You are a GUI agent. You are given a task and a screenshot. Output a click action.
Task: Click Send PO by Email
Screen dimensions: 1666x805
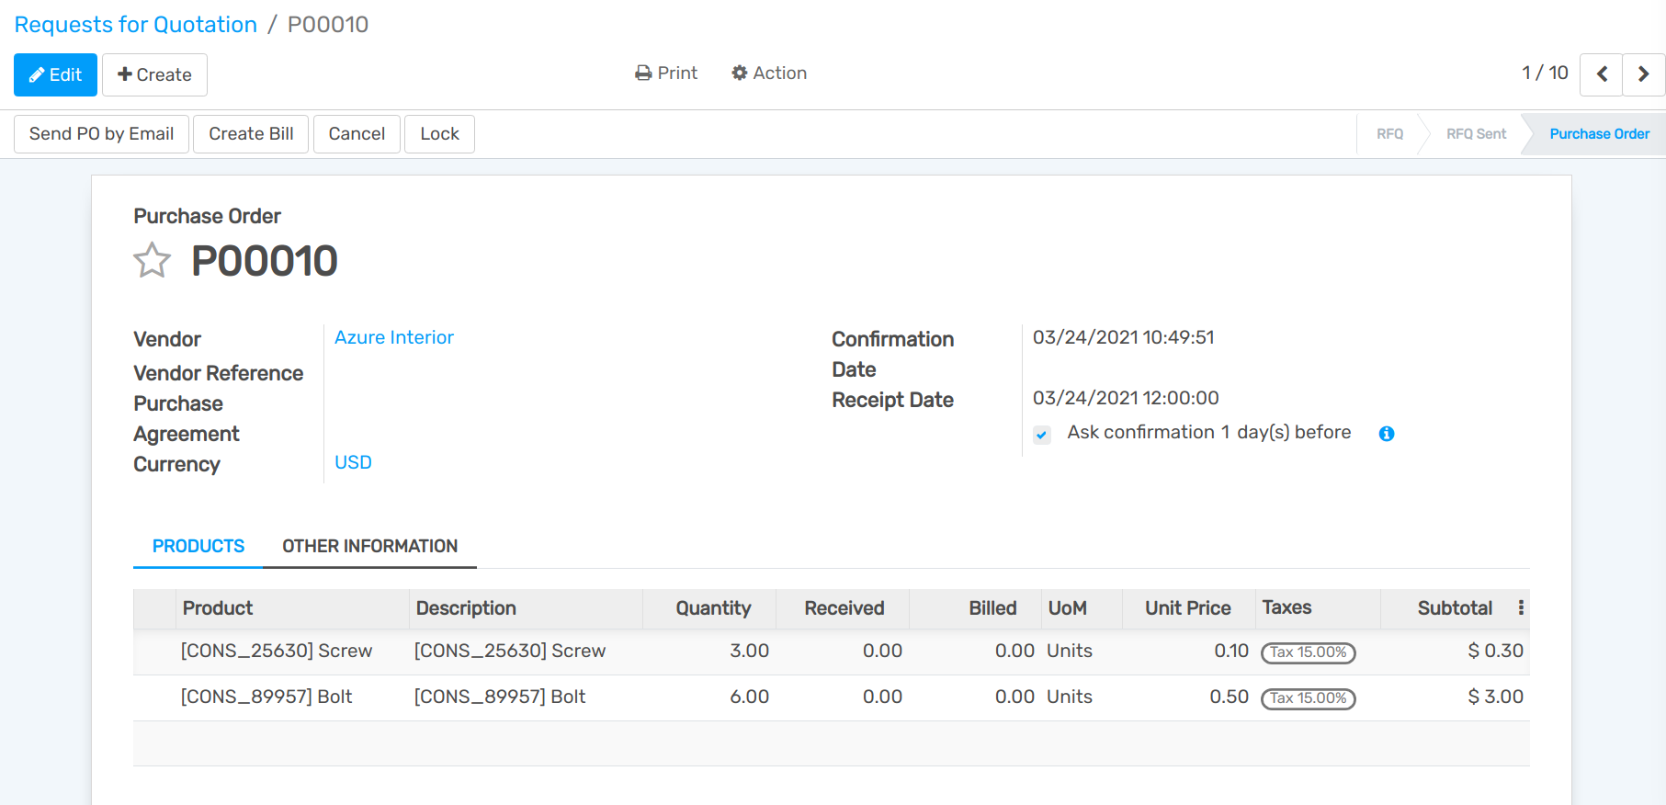click(x=101, y=134)
